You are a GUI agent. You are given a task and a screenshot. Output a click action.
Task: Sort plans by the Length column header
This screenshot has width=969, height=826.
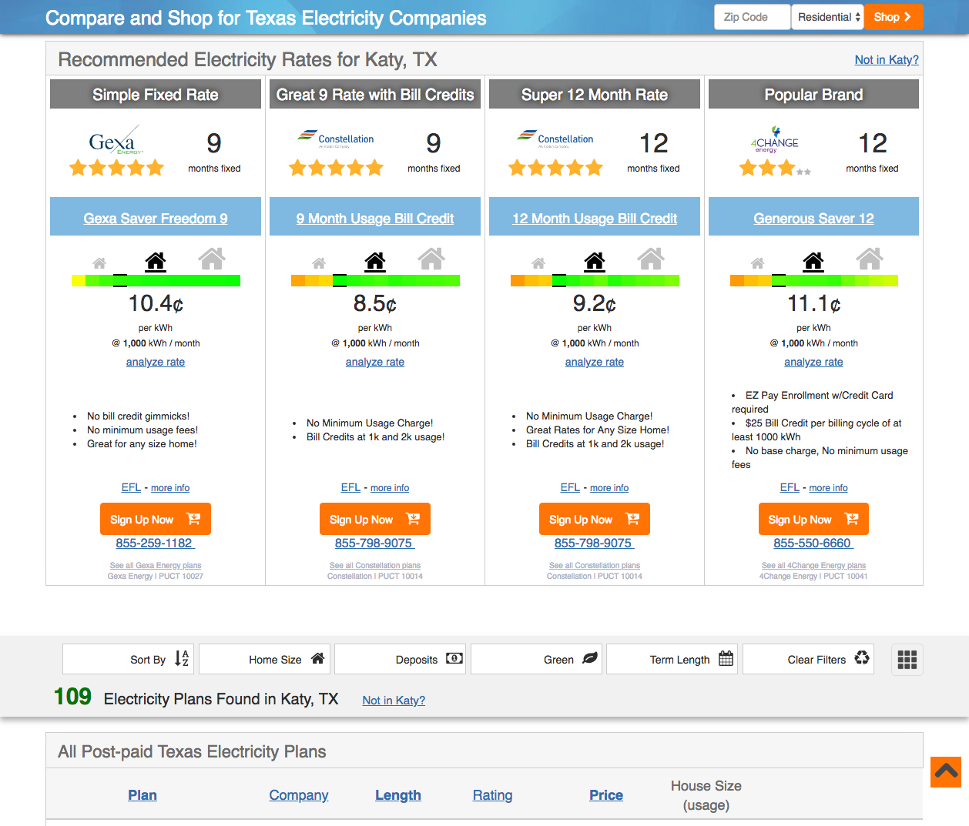[x=397, y=795]
